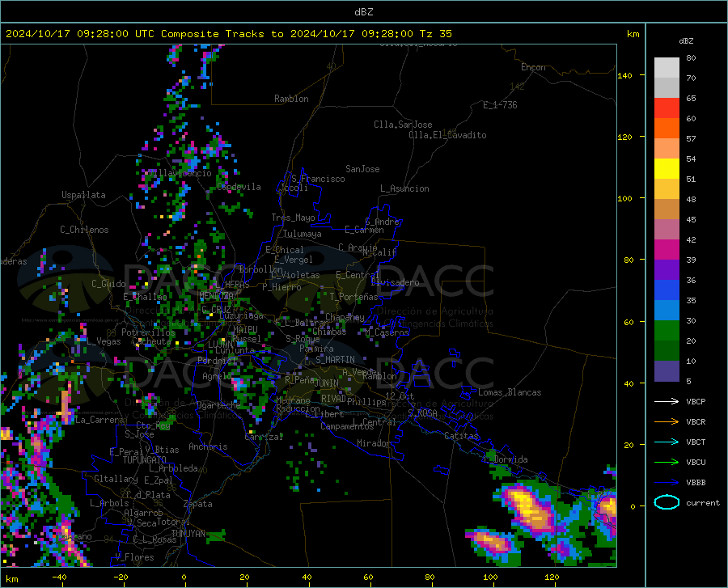The width and height of the screenshot is (728, 588).
Task: Click the 'dBZ' heading above the color scale
Action: [x=686, y=40]
